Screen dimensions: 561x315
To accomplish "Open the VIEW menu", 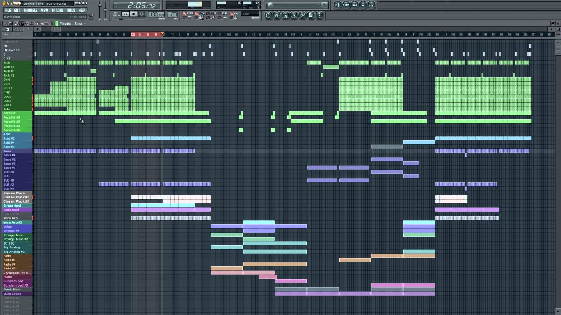I will click(x=44, y=10).
